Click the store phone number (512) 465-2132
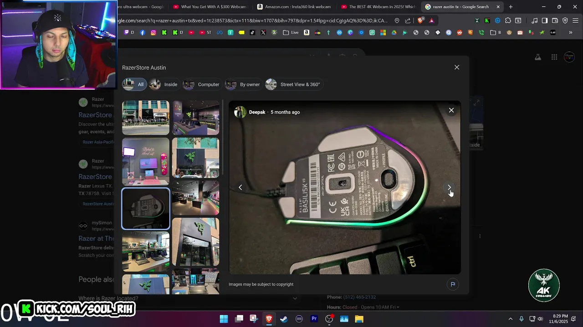 pos(359,297)
